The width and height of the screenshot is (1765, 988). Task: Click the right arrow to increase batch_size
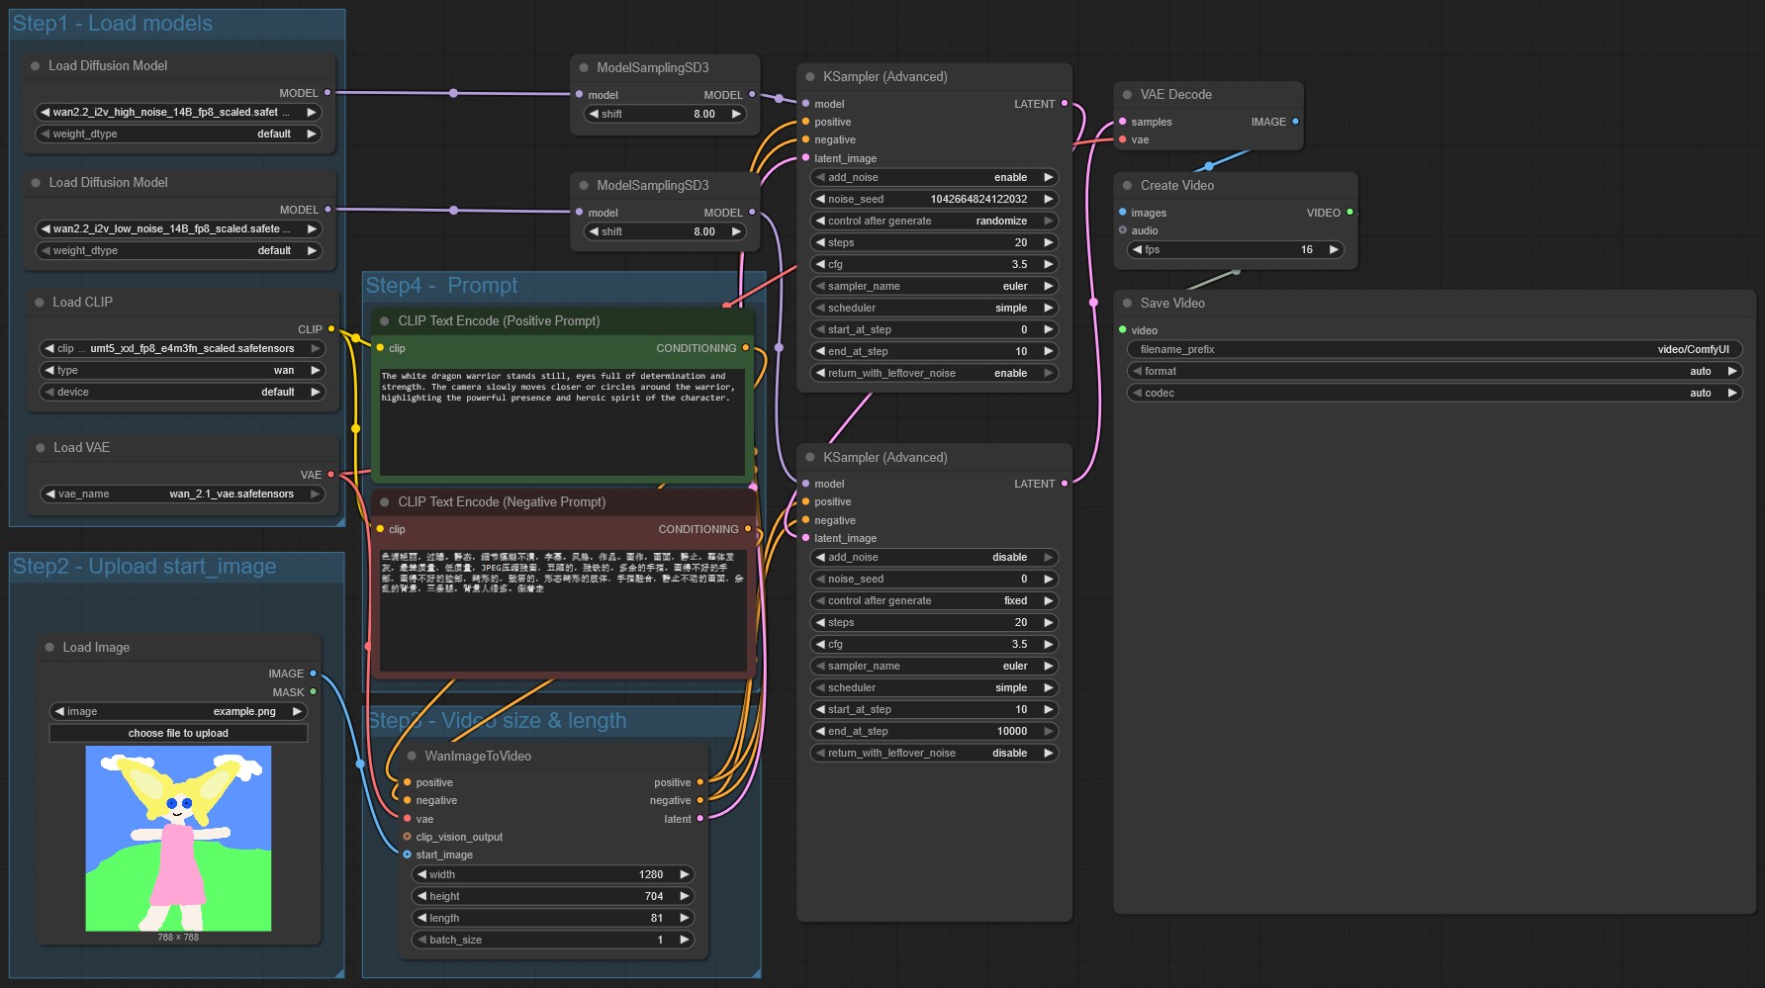tap(684, 941)
